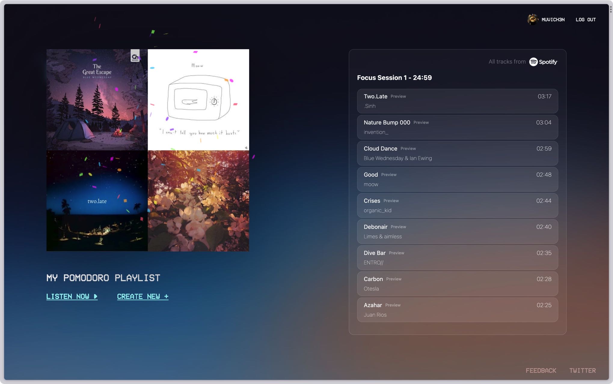The width and height of the screenshot is (613, 384).
Task: Select the two.late album artwork
Action: (97, 201)
